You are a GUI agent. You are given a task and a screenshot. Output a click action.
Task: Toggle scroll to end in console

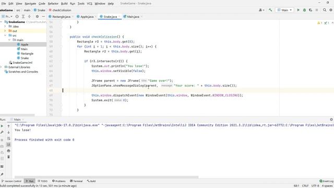coord(8,145)
